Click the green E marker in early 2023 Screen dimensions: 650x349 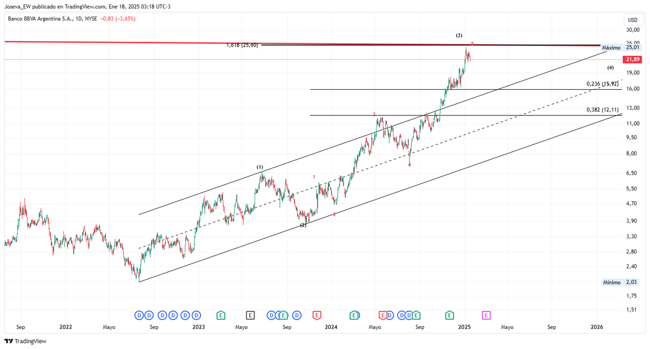[220, 315]
